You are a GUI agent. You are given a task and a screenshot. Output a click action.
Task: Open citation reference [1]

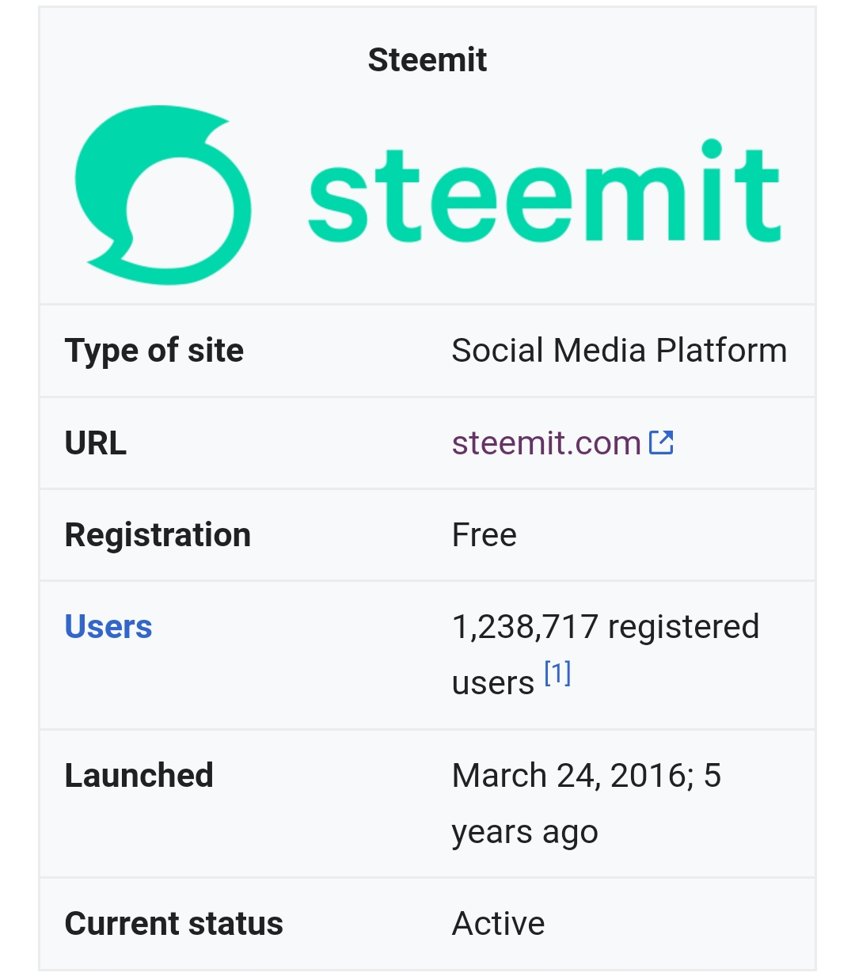pos(557,674)
